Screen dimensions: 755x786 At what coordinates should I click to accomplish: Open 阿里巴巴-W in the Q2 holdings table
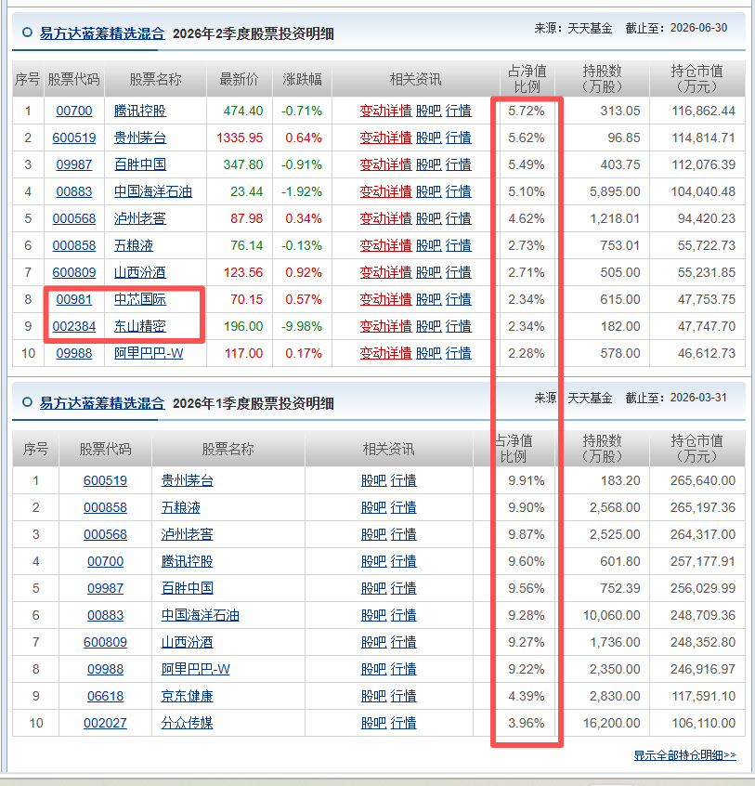149,354
